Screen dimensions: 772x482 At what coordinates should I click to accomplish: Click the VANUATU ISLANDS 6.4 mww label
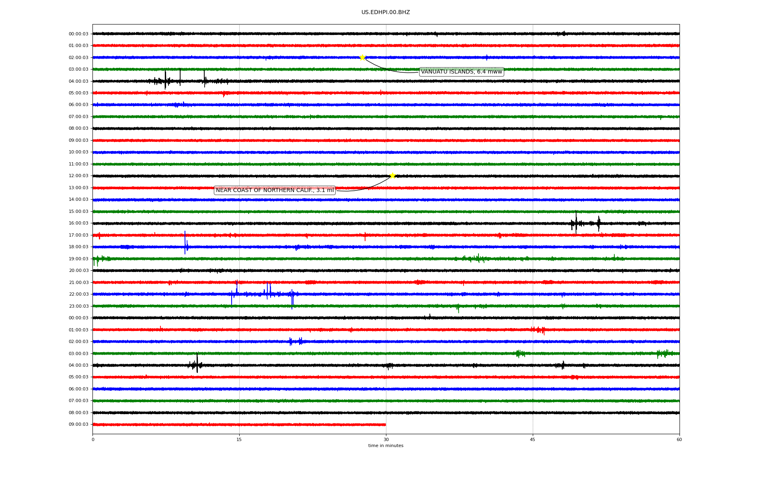tap(461, 72)
